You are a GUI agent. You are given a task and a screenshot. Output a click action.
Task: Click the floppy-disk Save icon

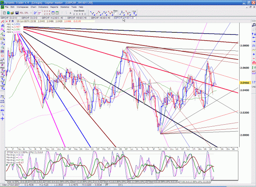tap(17, 13)
